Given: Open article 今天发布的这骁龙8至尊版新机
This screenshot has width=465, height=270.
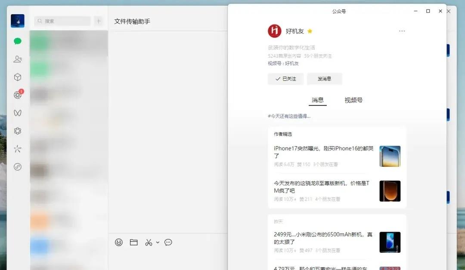Looking at the screenshot, I should tap(322, 187).
